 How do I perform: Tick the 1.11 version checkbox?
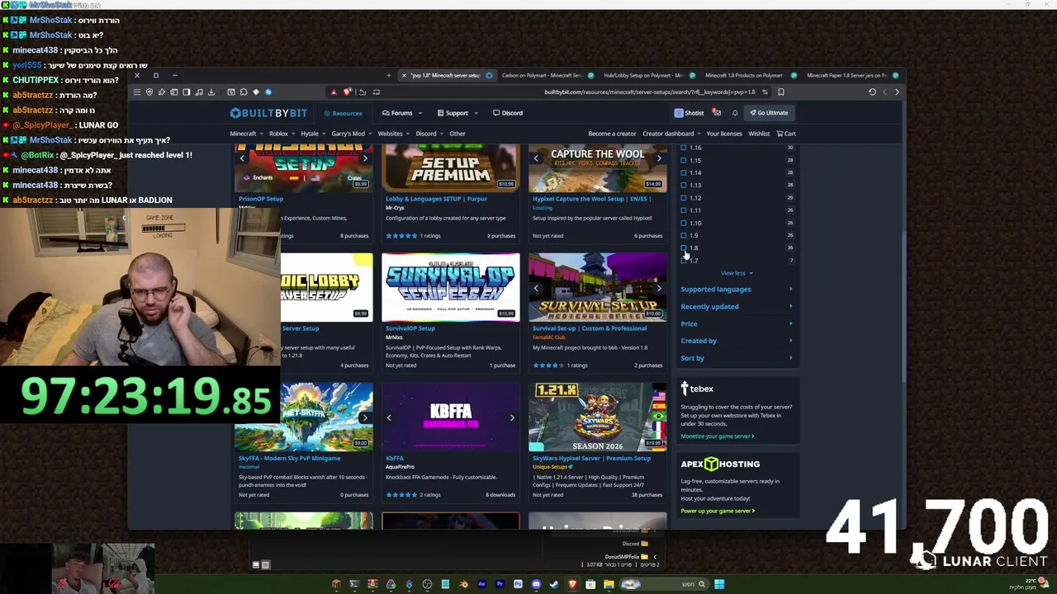tap(683, 210)
